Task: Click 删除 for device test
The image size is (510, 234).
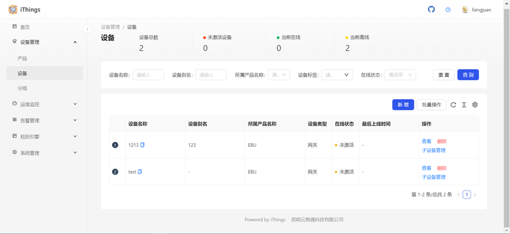Action: coord(442,168)
